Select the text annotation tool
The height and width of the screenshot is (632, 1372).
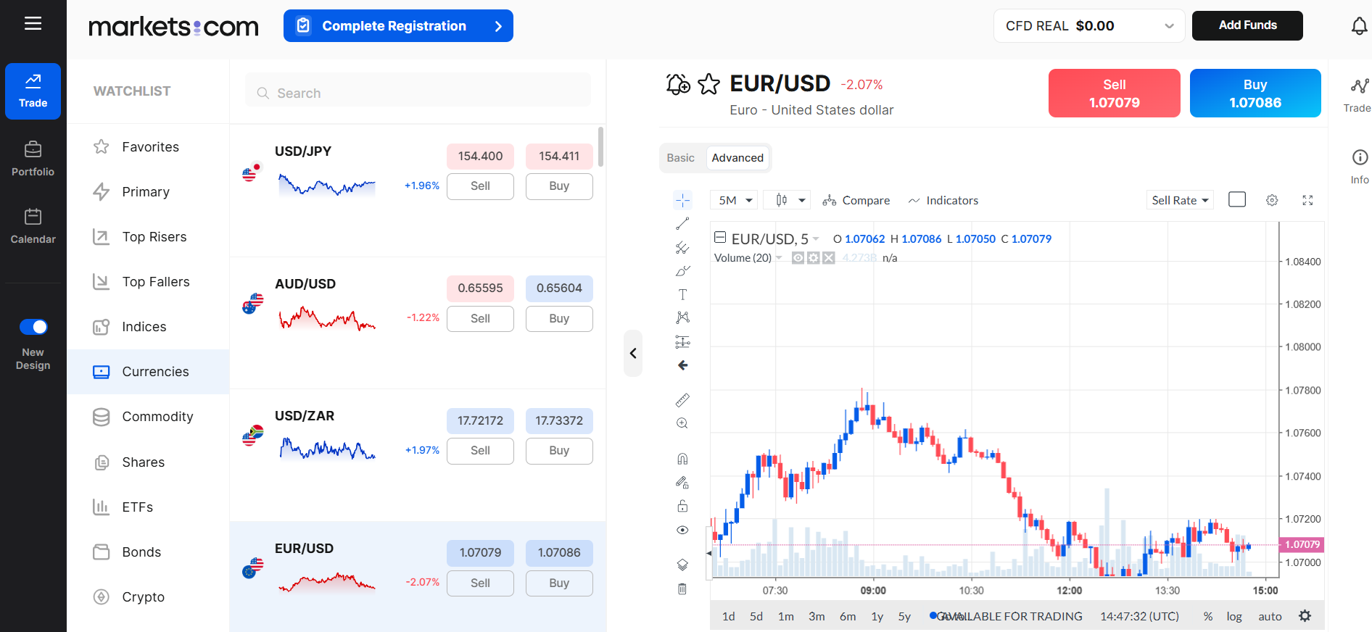tap(682, 294)
